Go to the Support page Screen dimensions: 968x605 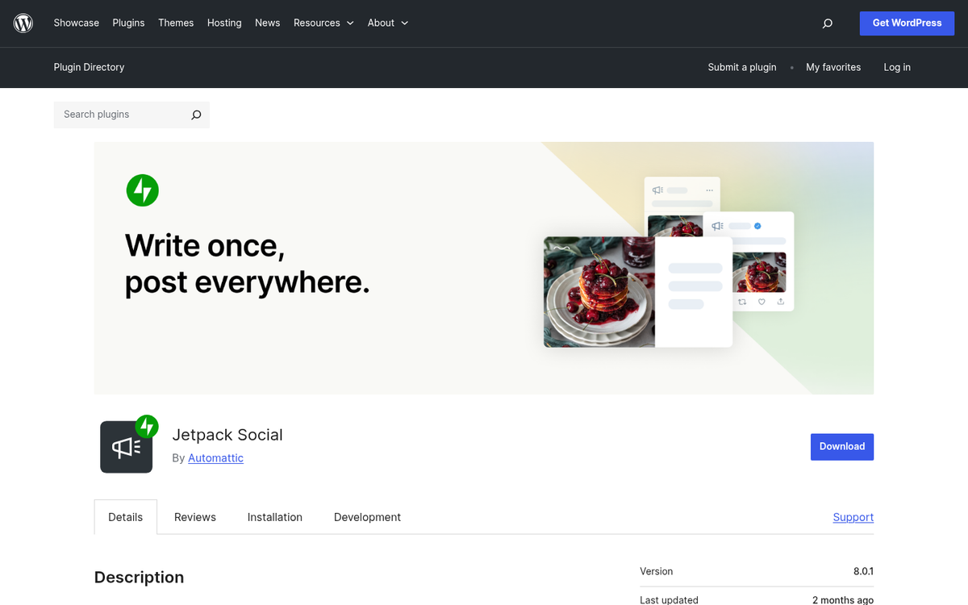click(x=853, y=517)
